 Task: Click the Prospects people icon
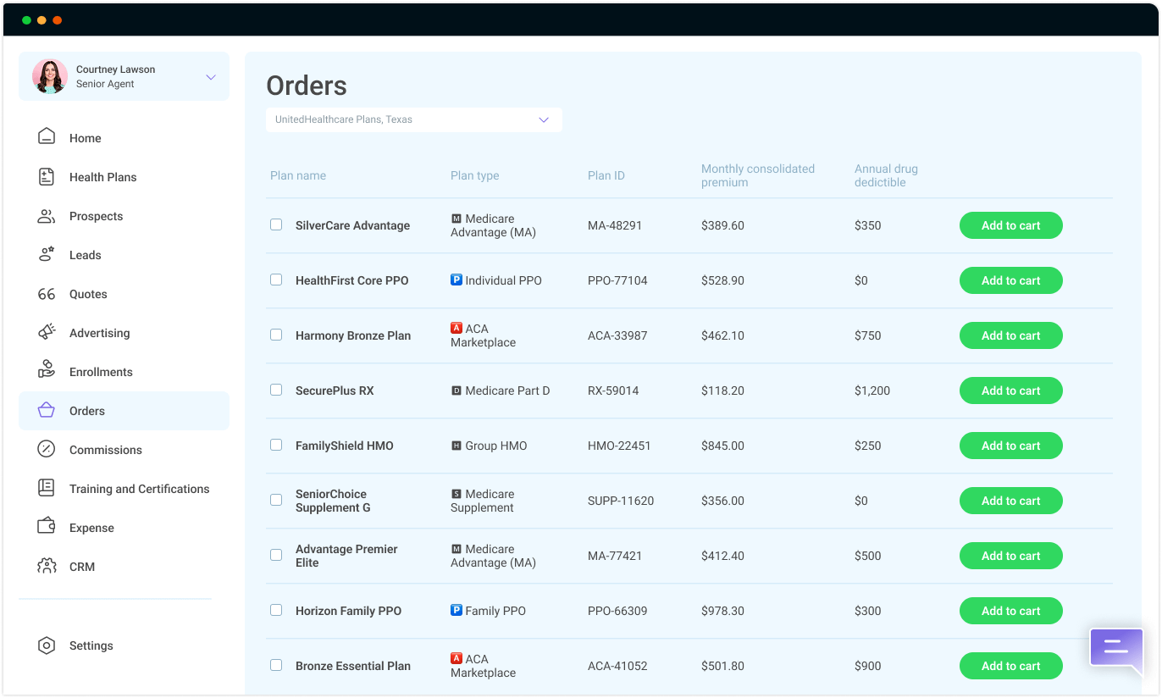pyautogui.click(x=47, y=216)
